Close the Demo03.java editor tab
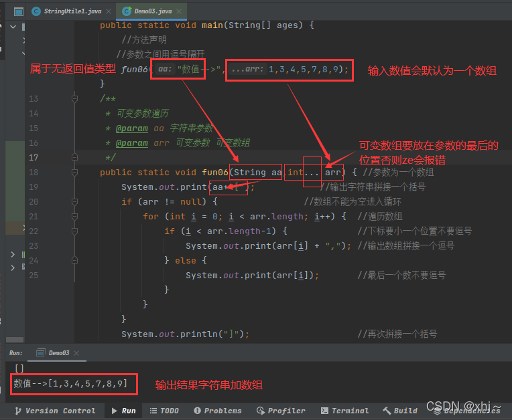Viewport: 512px width, 420px height. pyautogui.click(x=179, y=11)
